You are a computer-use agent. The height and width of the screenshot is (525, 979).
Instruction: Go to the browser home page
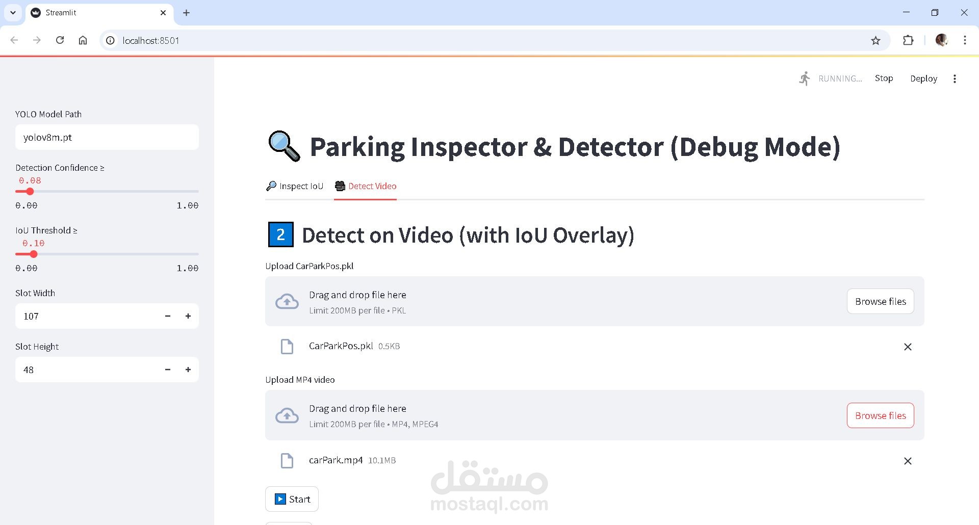[83, 40]
